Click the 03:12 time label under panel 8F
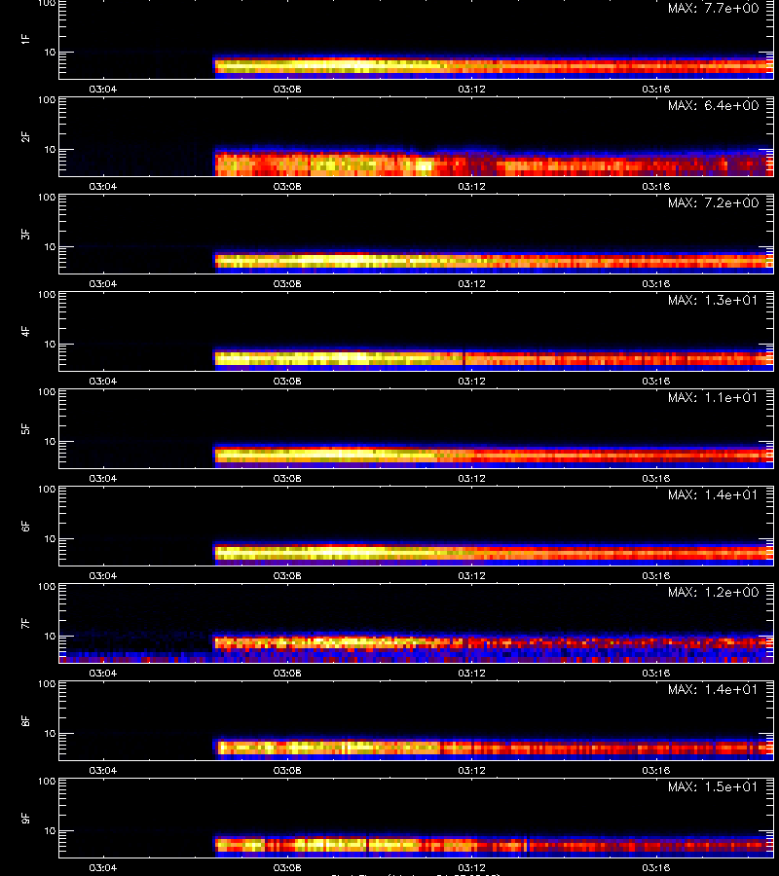Screen dimensions: 779x876 pos(471,771)
